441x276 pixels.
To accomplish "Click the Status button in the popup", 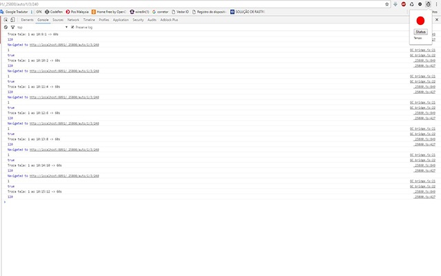I will point(420,32).
